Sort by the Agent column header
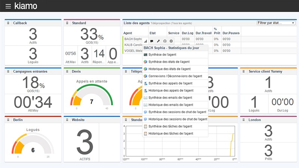This screenshot has width=299, height=168. [128, 33]
